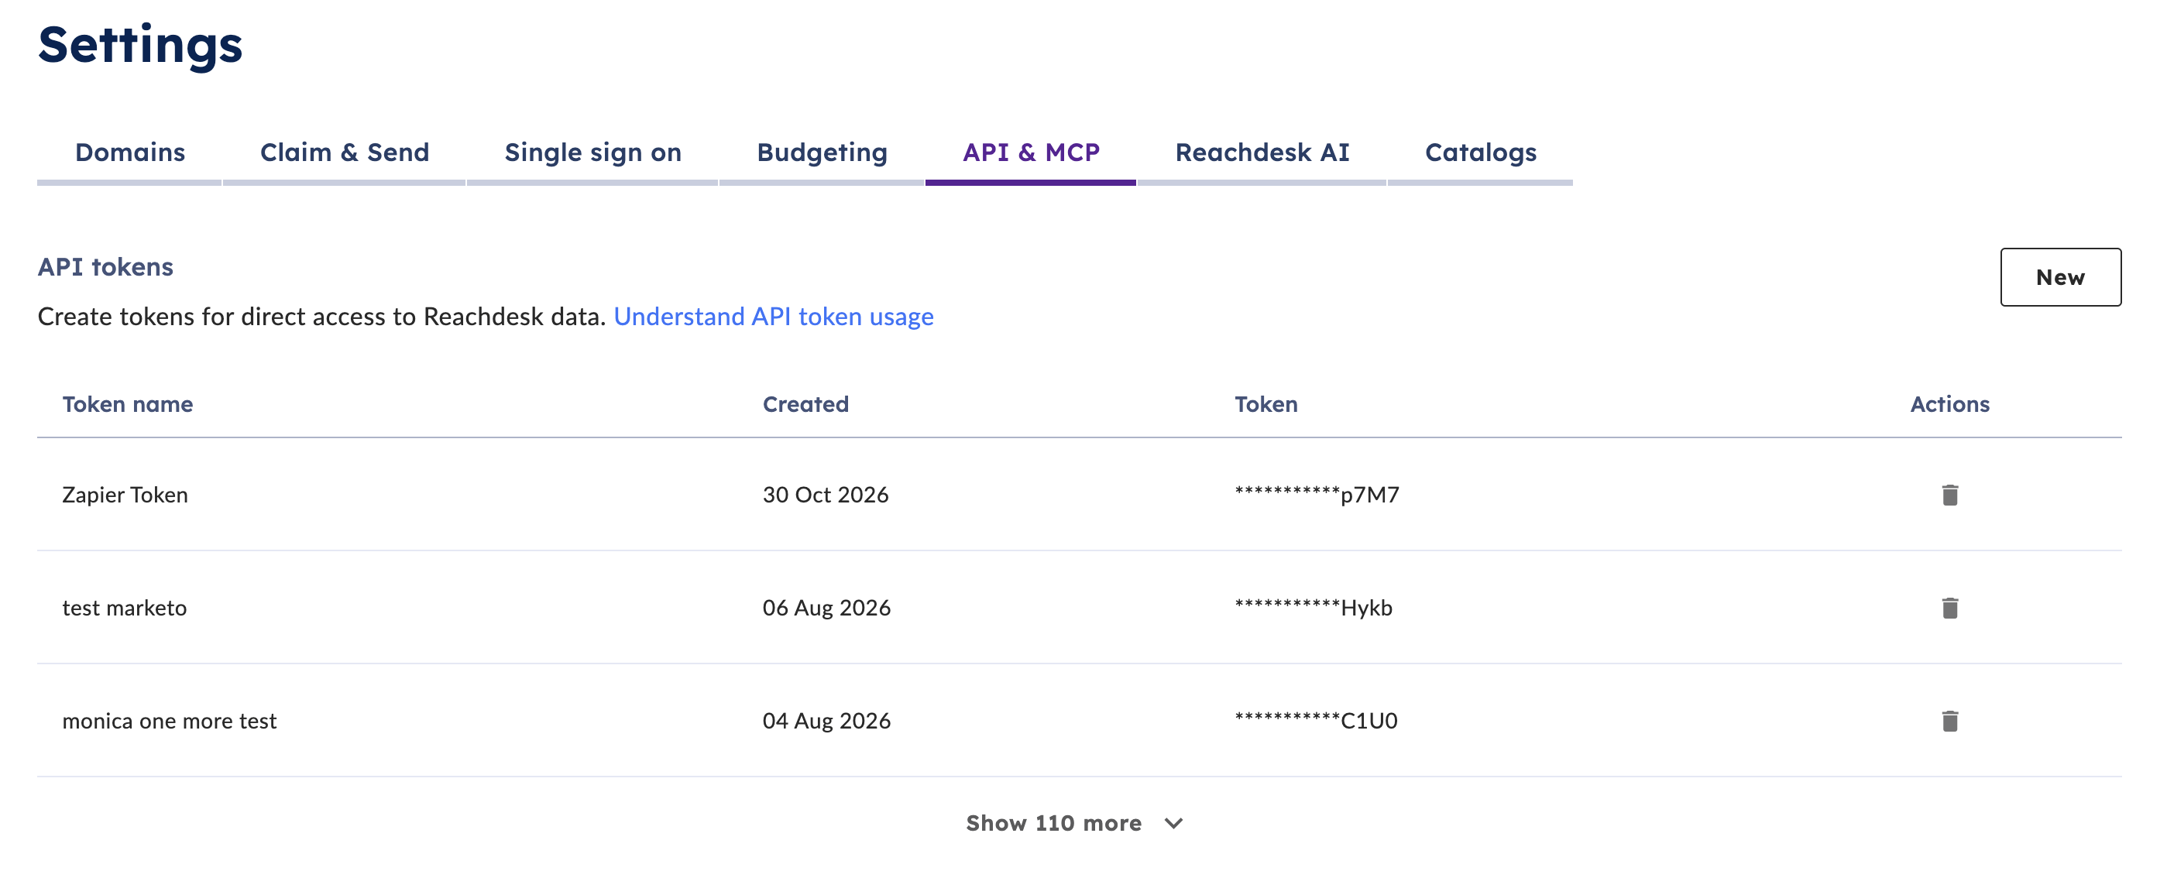Delete the test marketo token
The width and height of the screenshot is (2167, 895).
(1949, 607)
